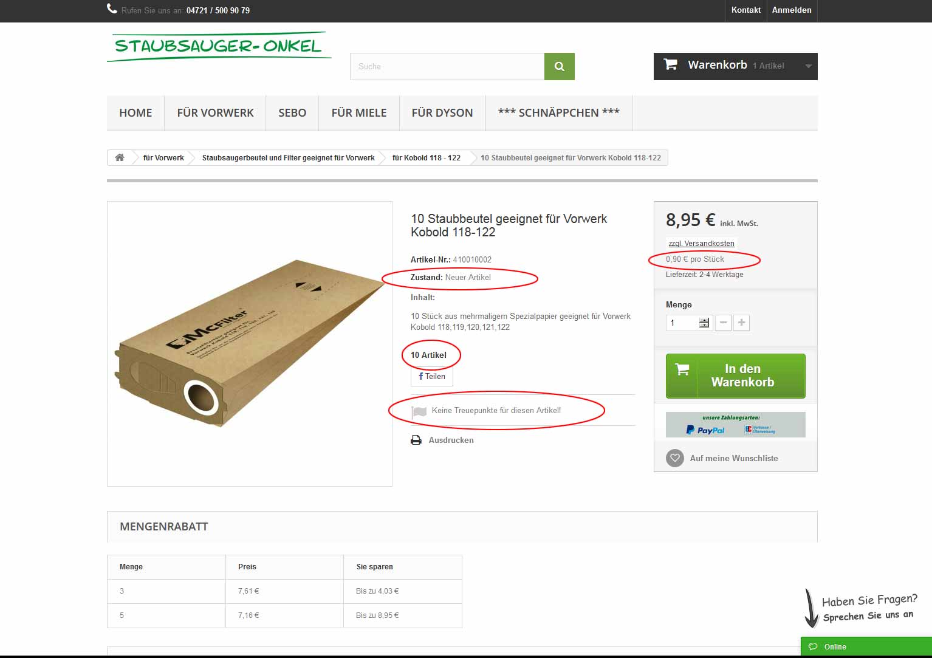The width and height of the screenshot is (932, 658).
Task: Click the Haben Sie Fragen? note
Action: [x=869, y=601]
